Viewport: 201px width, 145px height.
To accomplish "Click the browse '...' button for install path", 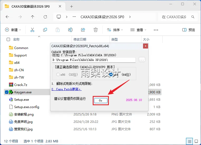I will pyautogui.click(x=142, y=60).
